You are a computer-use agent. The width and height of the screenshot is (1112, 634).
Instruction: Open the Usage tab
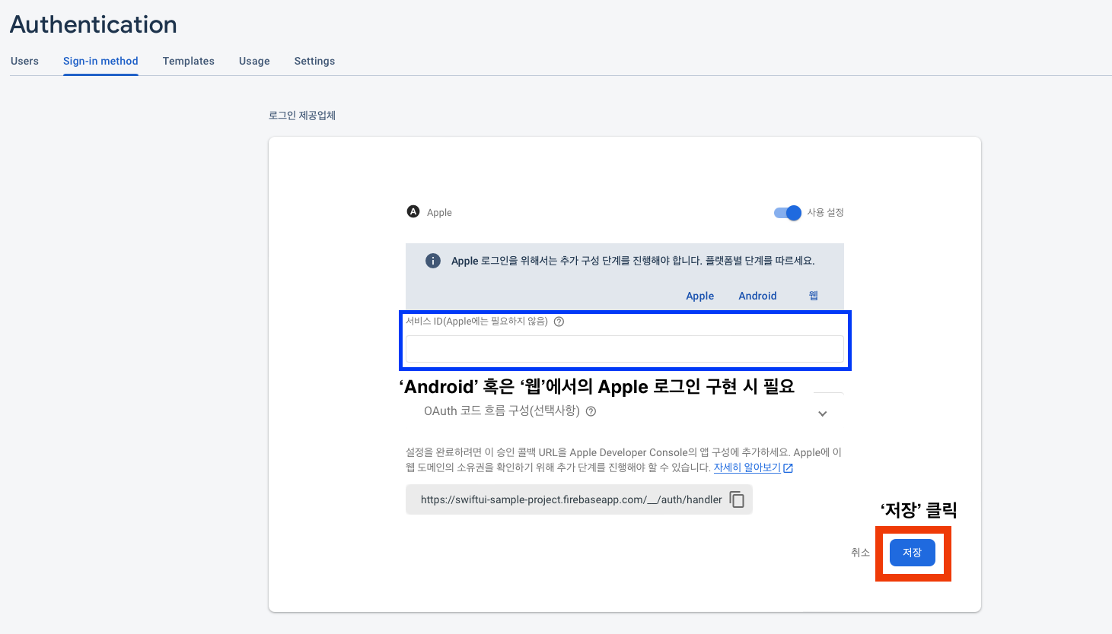pyautogui.click(x=254, y=61)
